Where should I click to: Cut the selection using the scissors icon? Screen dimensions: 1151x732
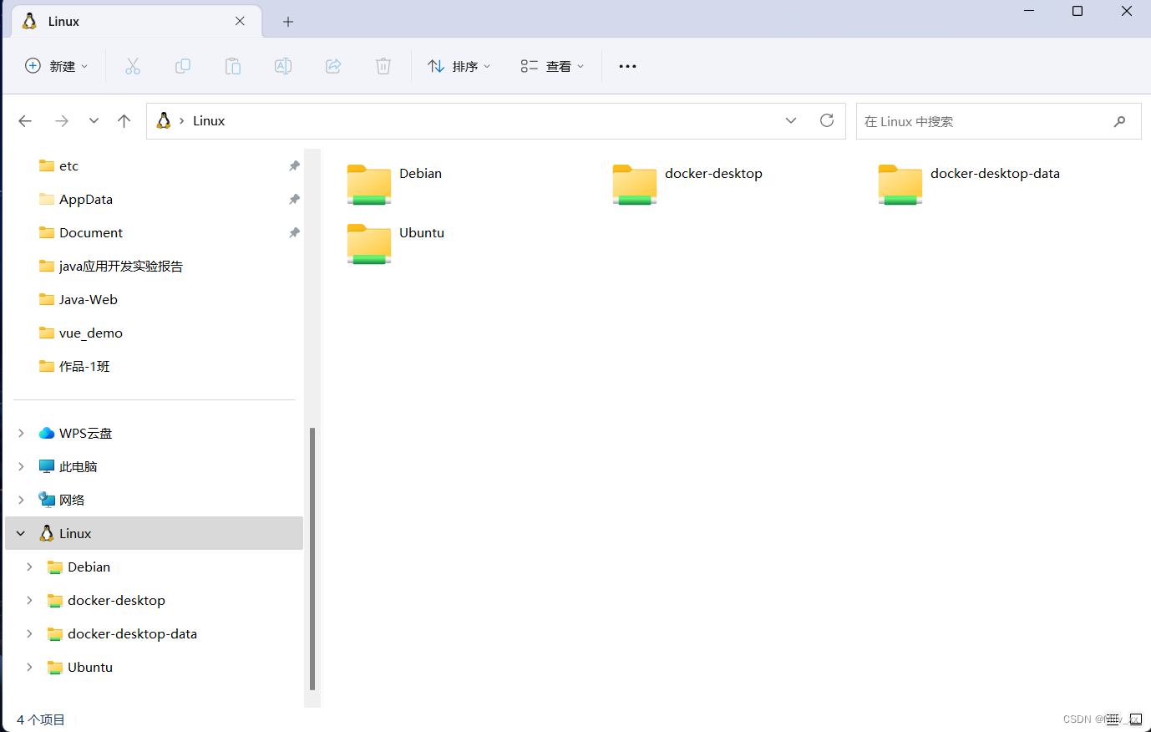(x=133, y=66)
